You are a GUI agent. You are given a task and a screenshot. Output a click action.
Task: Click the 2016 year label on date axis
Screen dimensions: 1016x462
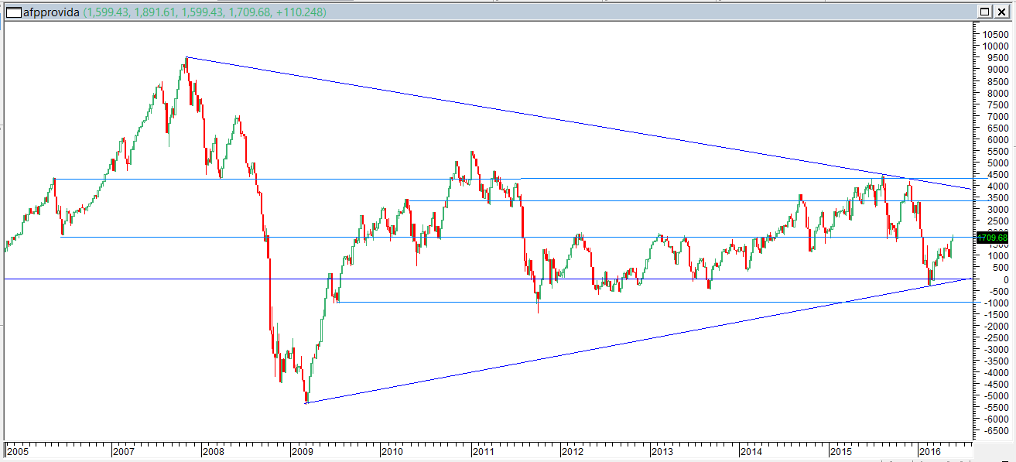click(929, 450)
